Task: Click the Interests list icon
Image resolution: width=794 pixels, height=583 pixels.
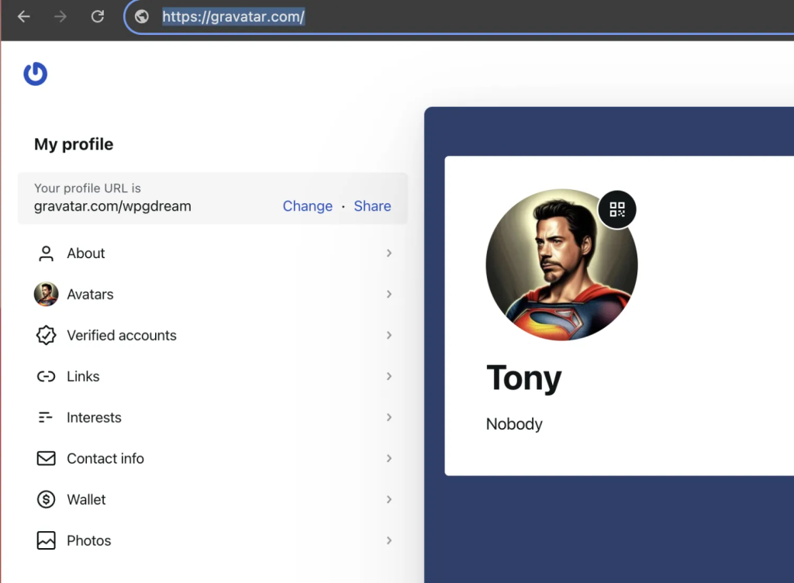Action: click(46, 418)
